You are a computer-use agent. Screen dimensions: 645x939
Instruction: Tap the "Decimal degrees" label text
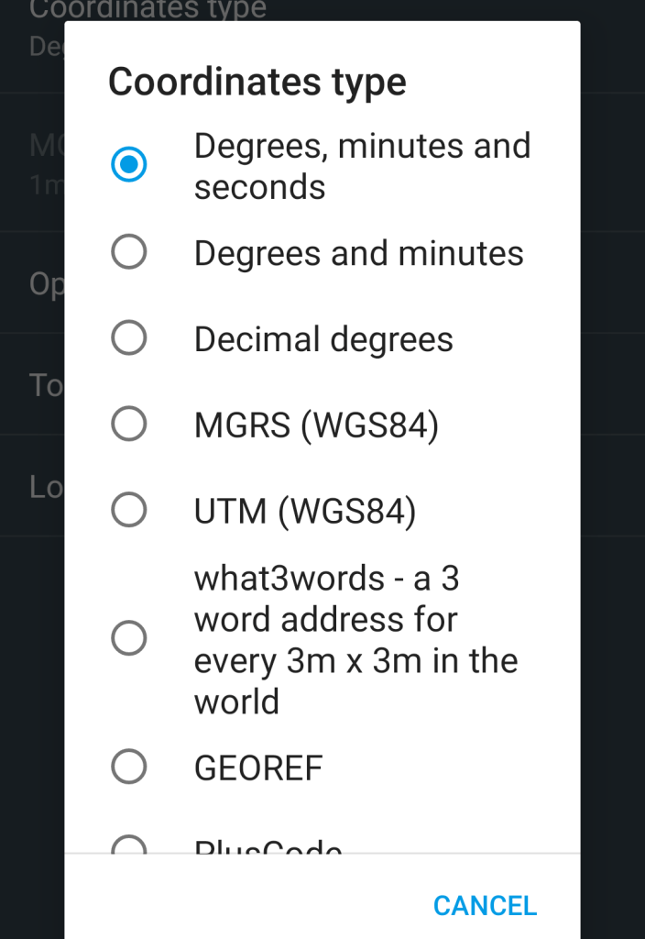click(323, 339)
